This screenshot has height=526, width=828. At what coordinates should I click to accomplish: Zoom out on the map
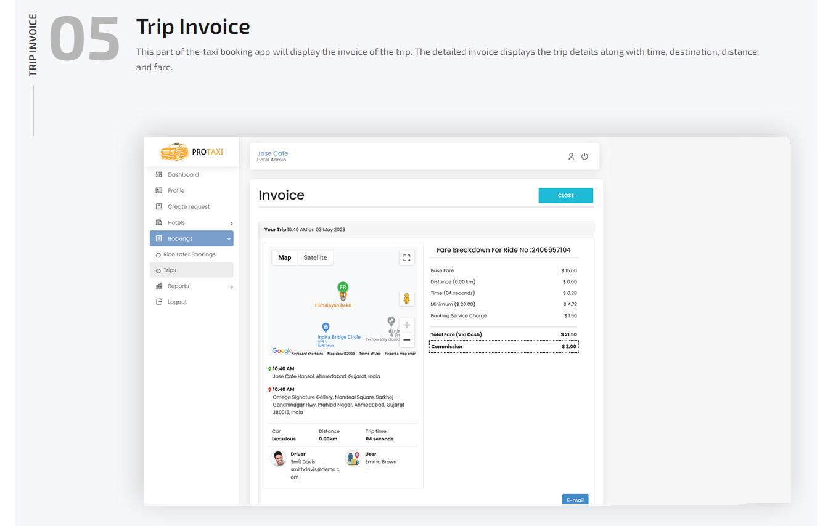(406, 339)
